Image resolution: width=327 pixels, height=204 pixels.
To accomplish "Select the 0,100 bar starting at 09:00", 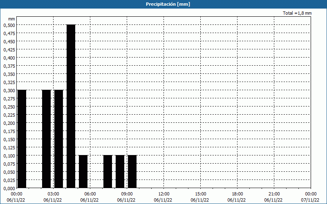I will point(132,171).
